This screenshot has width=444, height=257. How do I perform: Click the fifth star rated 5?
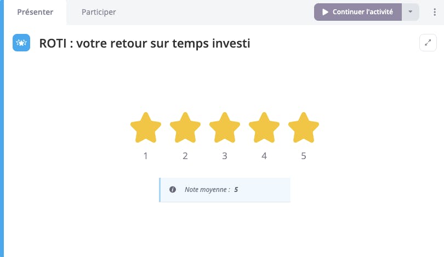point(304,127)
